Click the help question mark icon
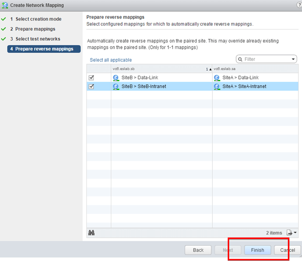The width and height of the screenshot is (302, 261). pos(299,5)
